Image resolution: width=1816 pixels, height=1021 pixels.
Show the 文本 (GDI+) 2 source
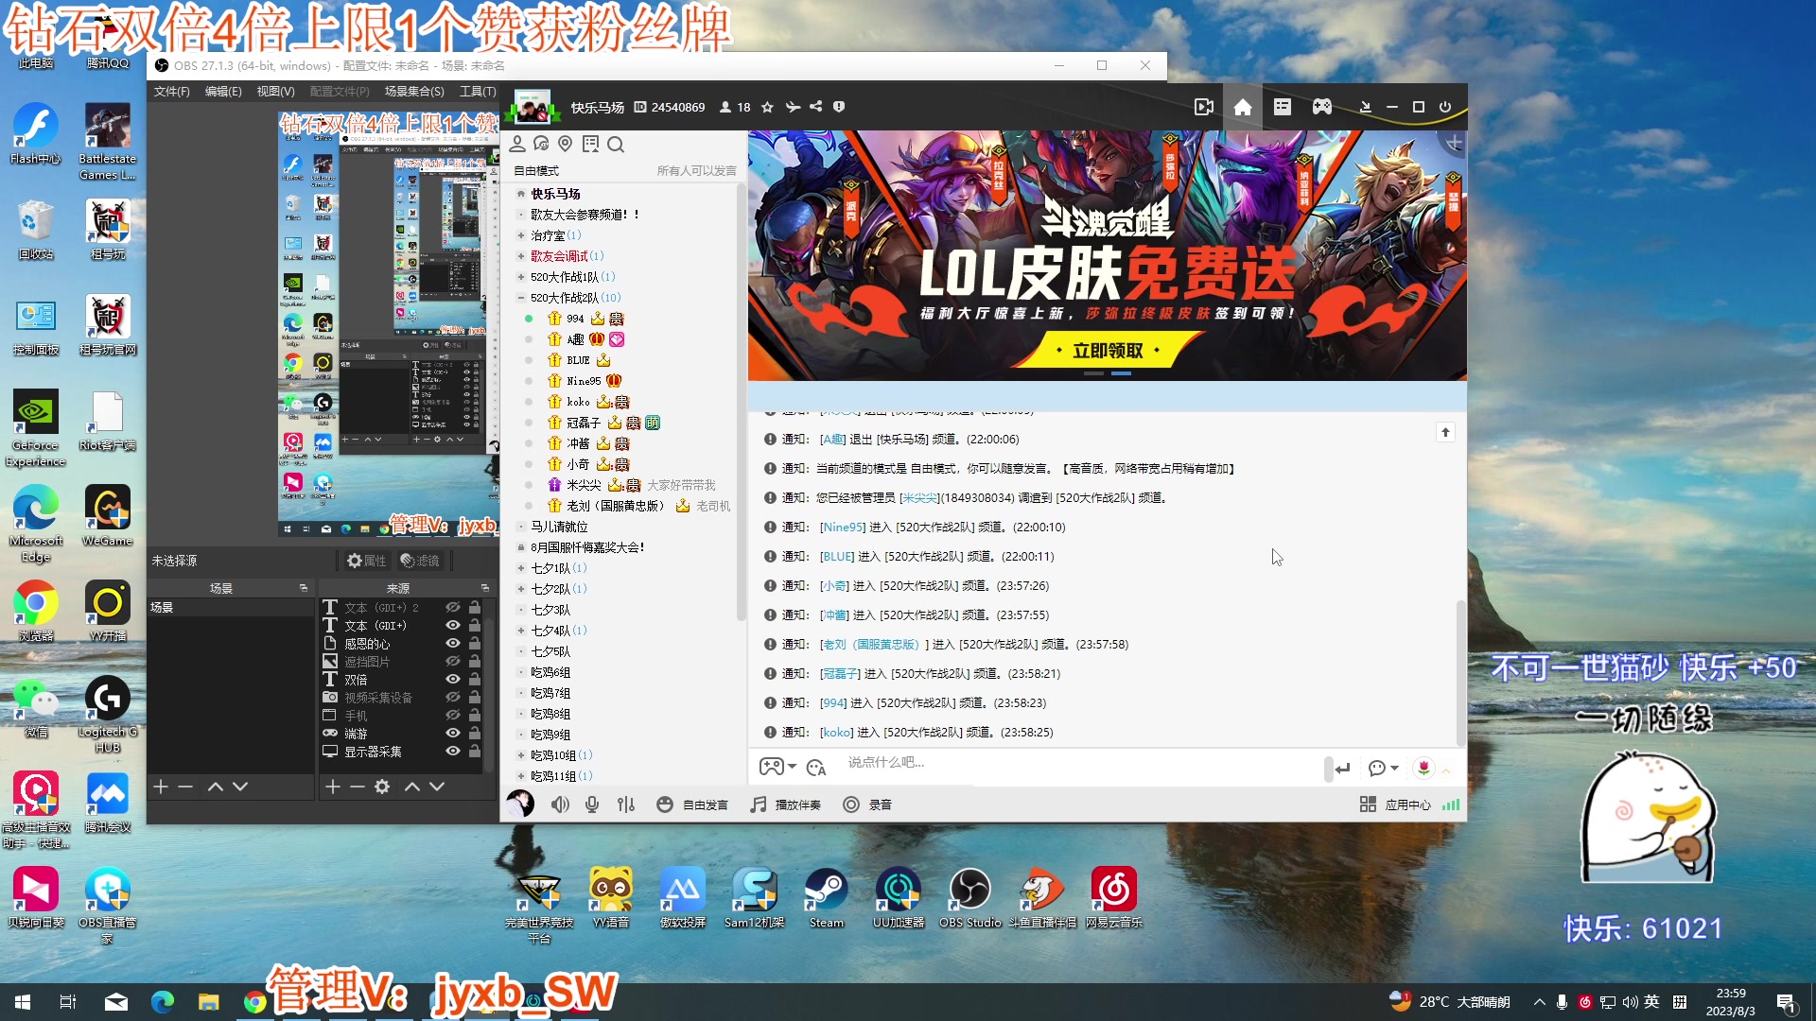coord(453,608)
